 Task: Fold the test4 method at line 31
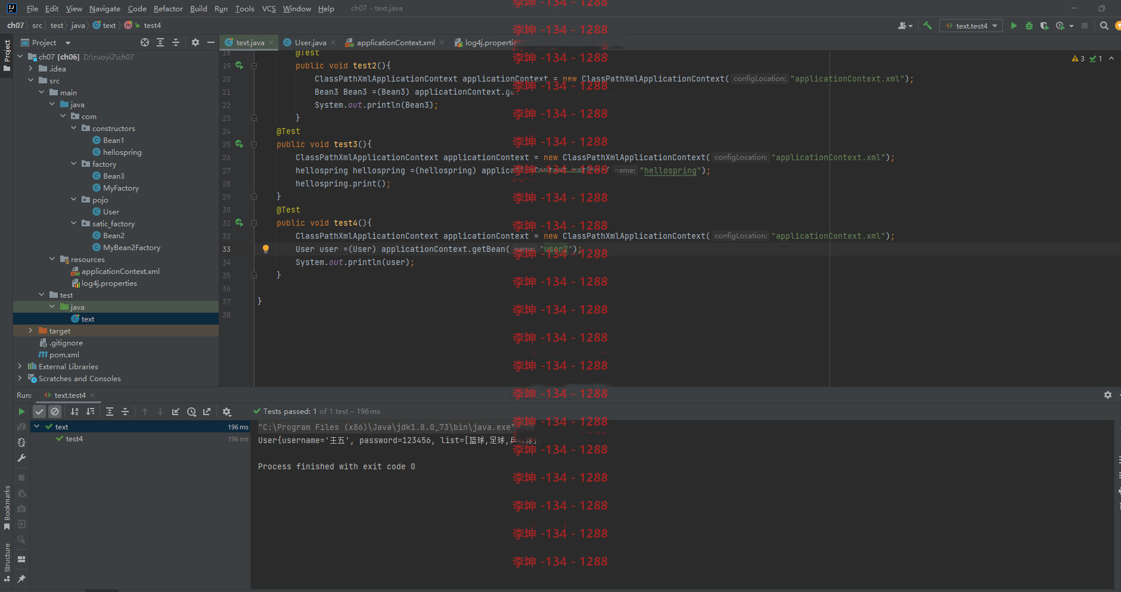[254, 223]
